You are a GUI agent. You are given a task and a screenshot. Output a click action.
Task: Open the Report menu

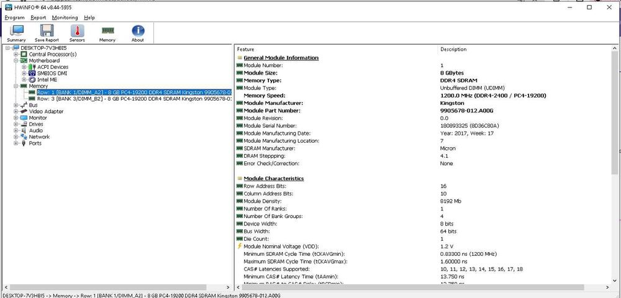(x=39, y=17)
